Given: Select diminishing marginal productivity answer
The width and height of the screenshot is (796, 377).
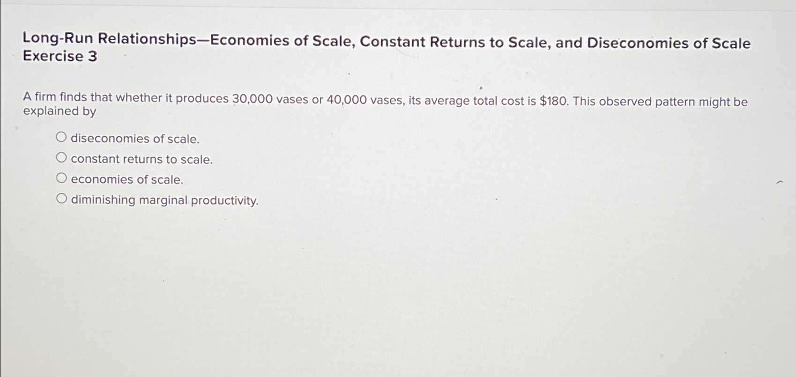Looking at the screenshot, I should click(62, 197).
